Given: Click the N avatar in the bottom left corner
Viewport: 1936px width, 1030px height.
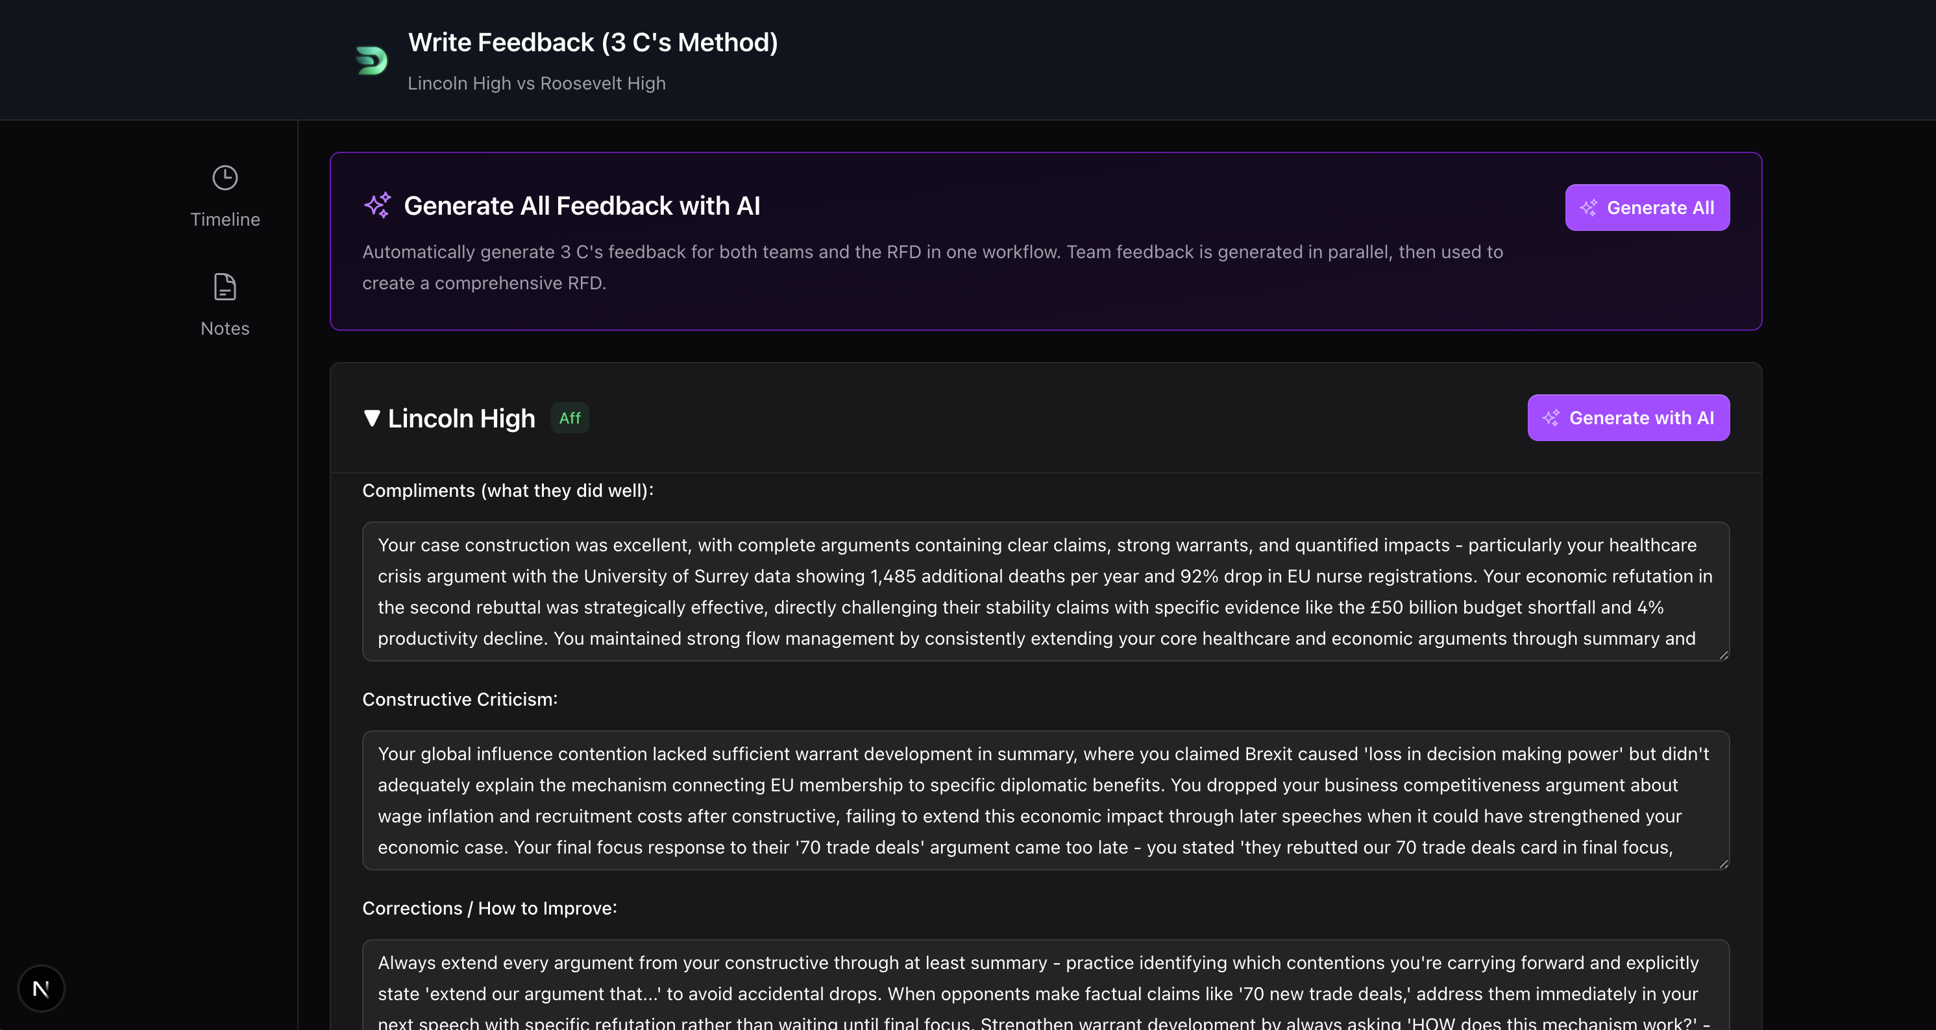Looking at the screenshot, I should [x=42, y=988].
